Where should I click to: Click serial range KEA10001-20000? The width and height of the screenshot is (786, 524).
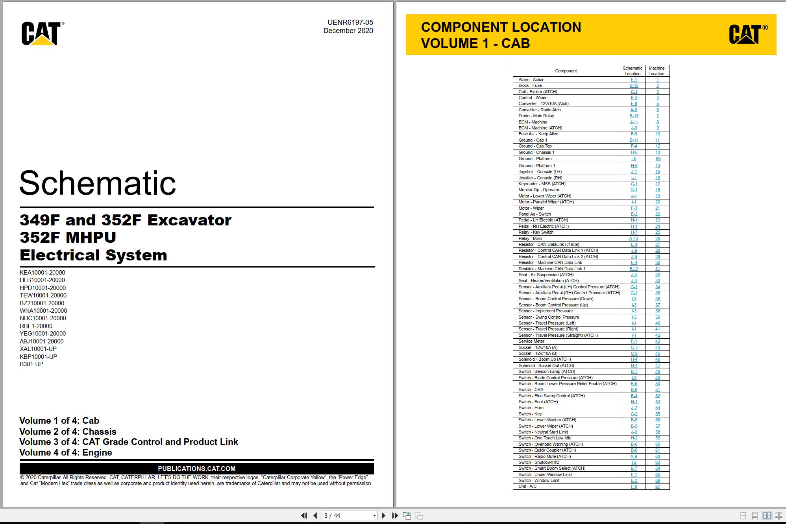43,273
